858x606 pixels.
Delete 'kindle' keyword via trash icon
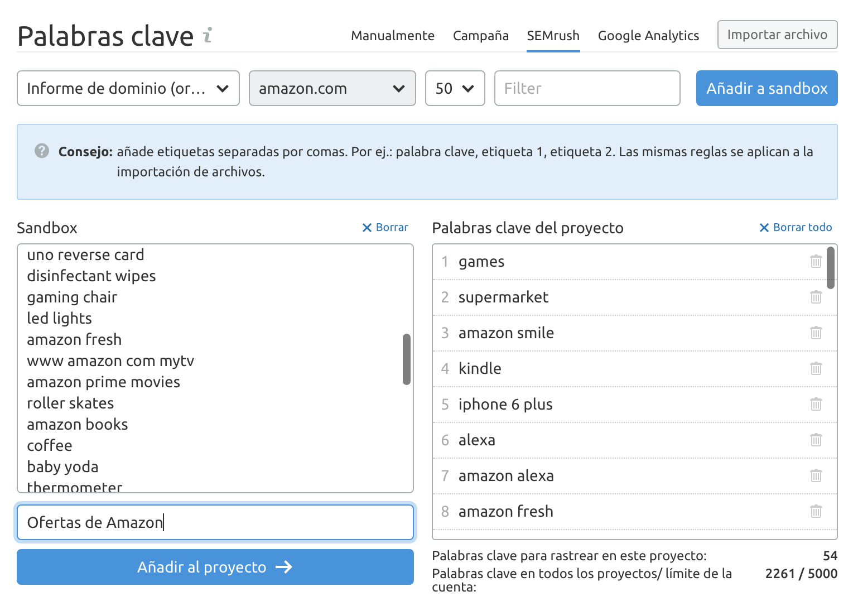tap(816, 368)
